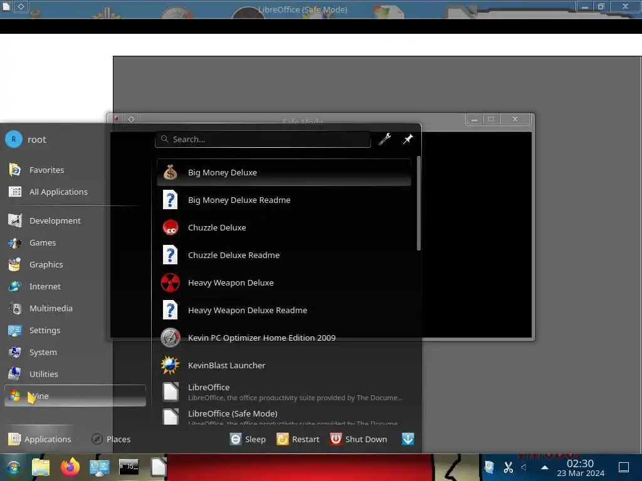Open LibreOffice (Safe Mode) entry
Image resolution: width=642 pixels, height=481 pixels.
284,416
